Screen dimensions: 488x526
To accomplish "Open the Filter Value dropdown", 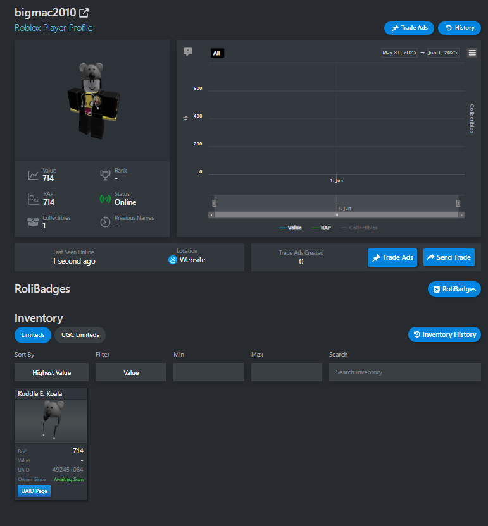I will 131,372.
